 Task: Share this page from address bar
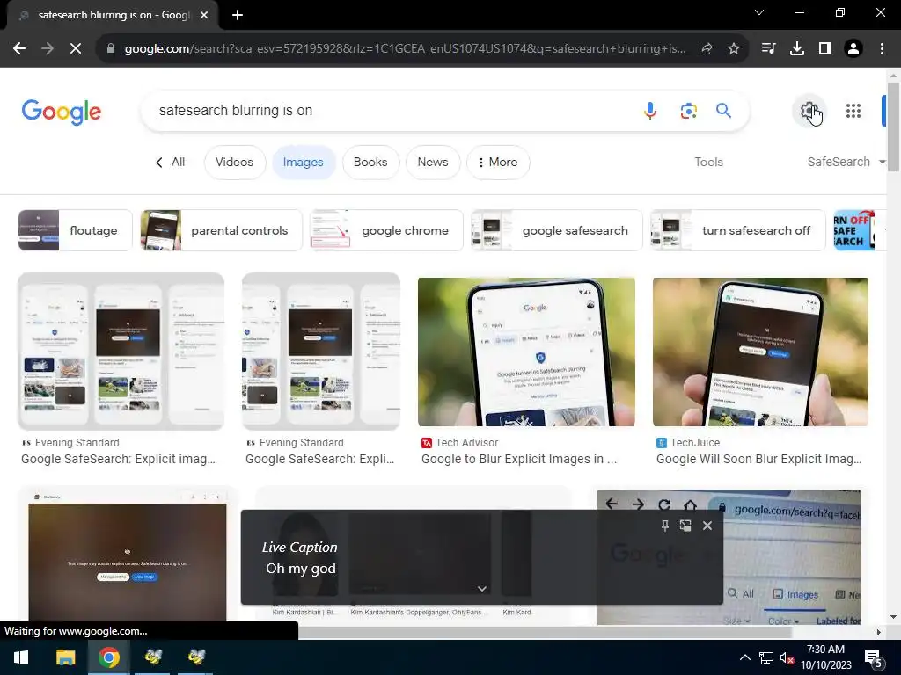point(706,49)
